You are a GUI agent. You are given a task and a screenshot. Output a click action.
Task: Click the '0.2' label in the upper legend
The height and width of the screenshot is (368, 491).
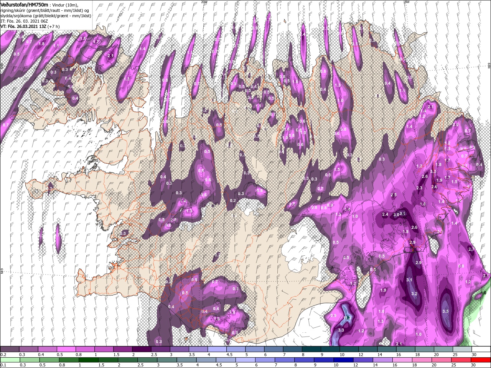coord(3,355)
